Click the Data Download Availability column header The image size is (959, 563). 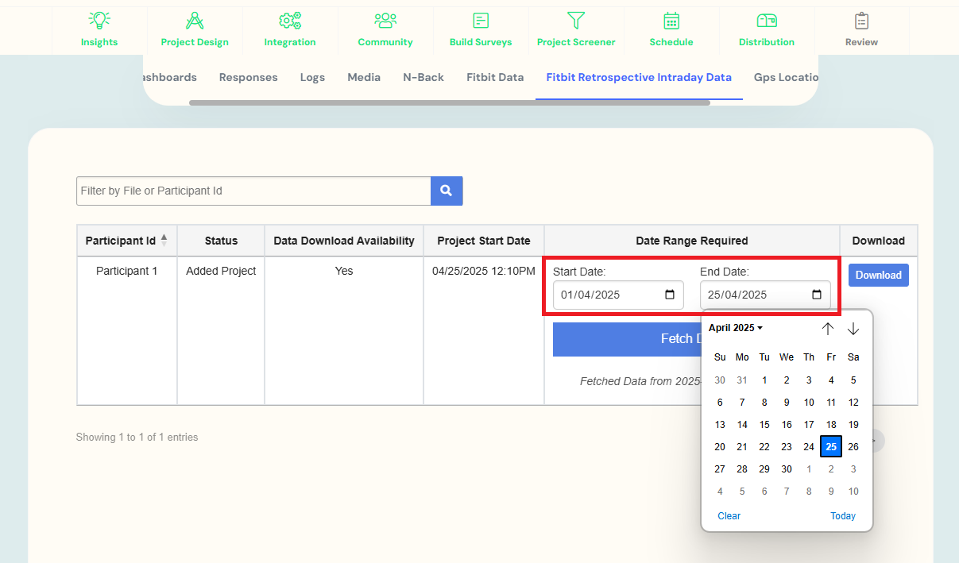pyautogui.click(x=344, y=241)
